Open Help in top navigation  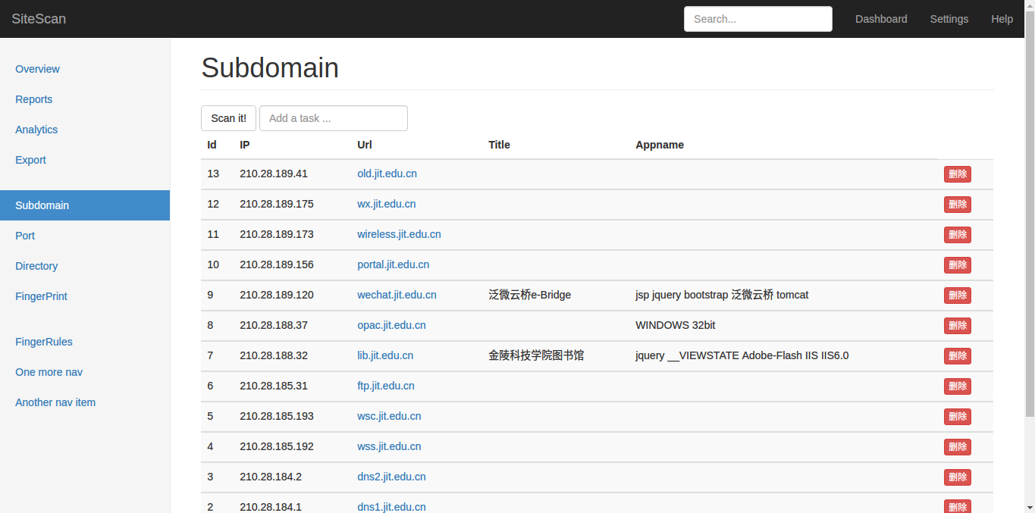(x=1002, y=19)
